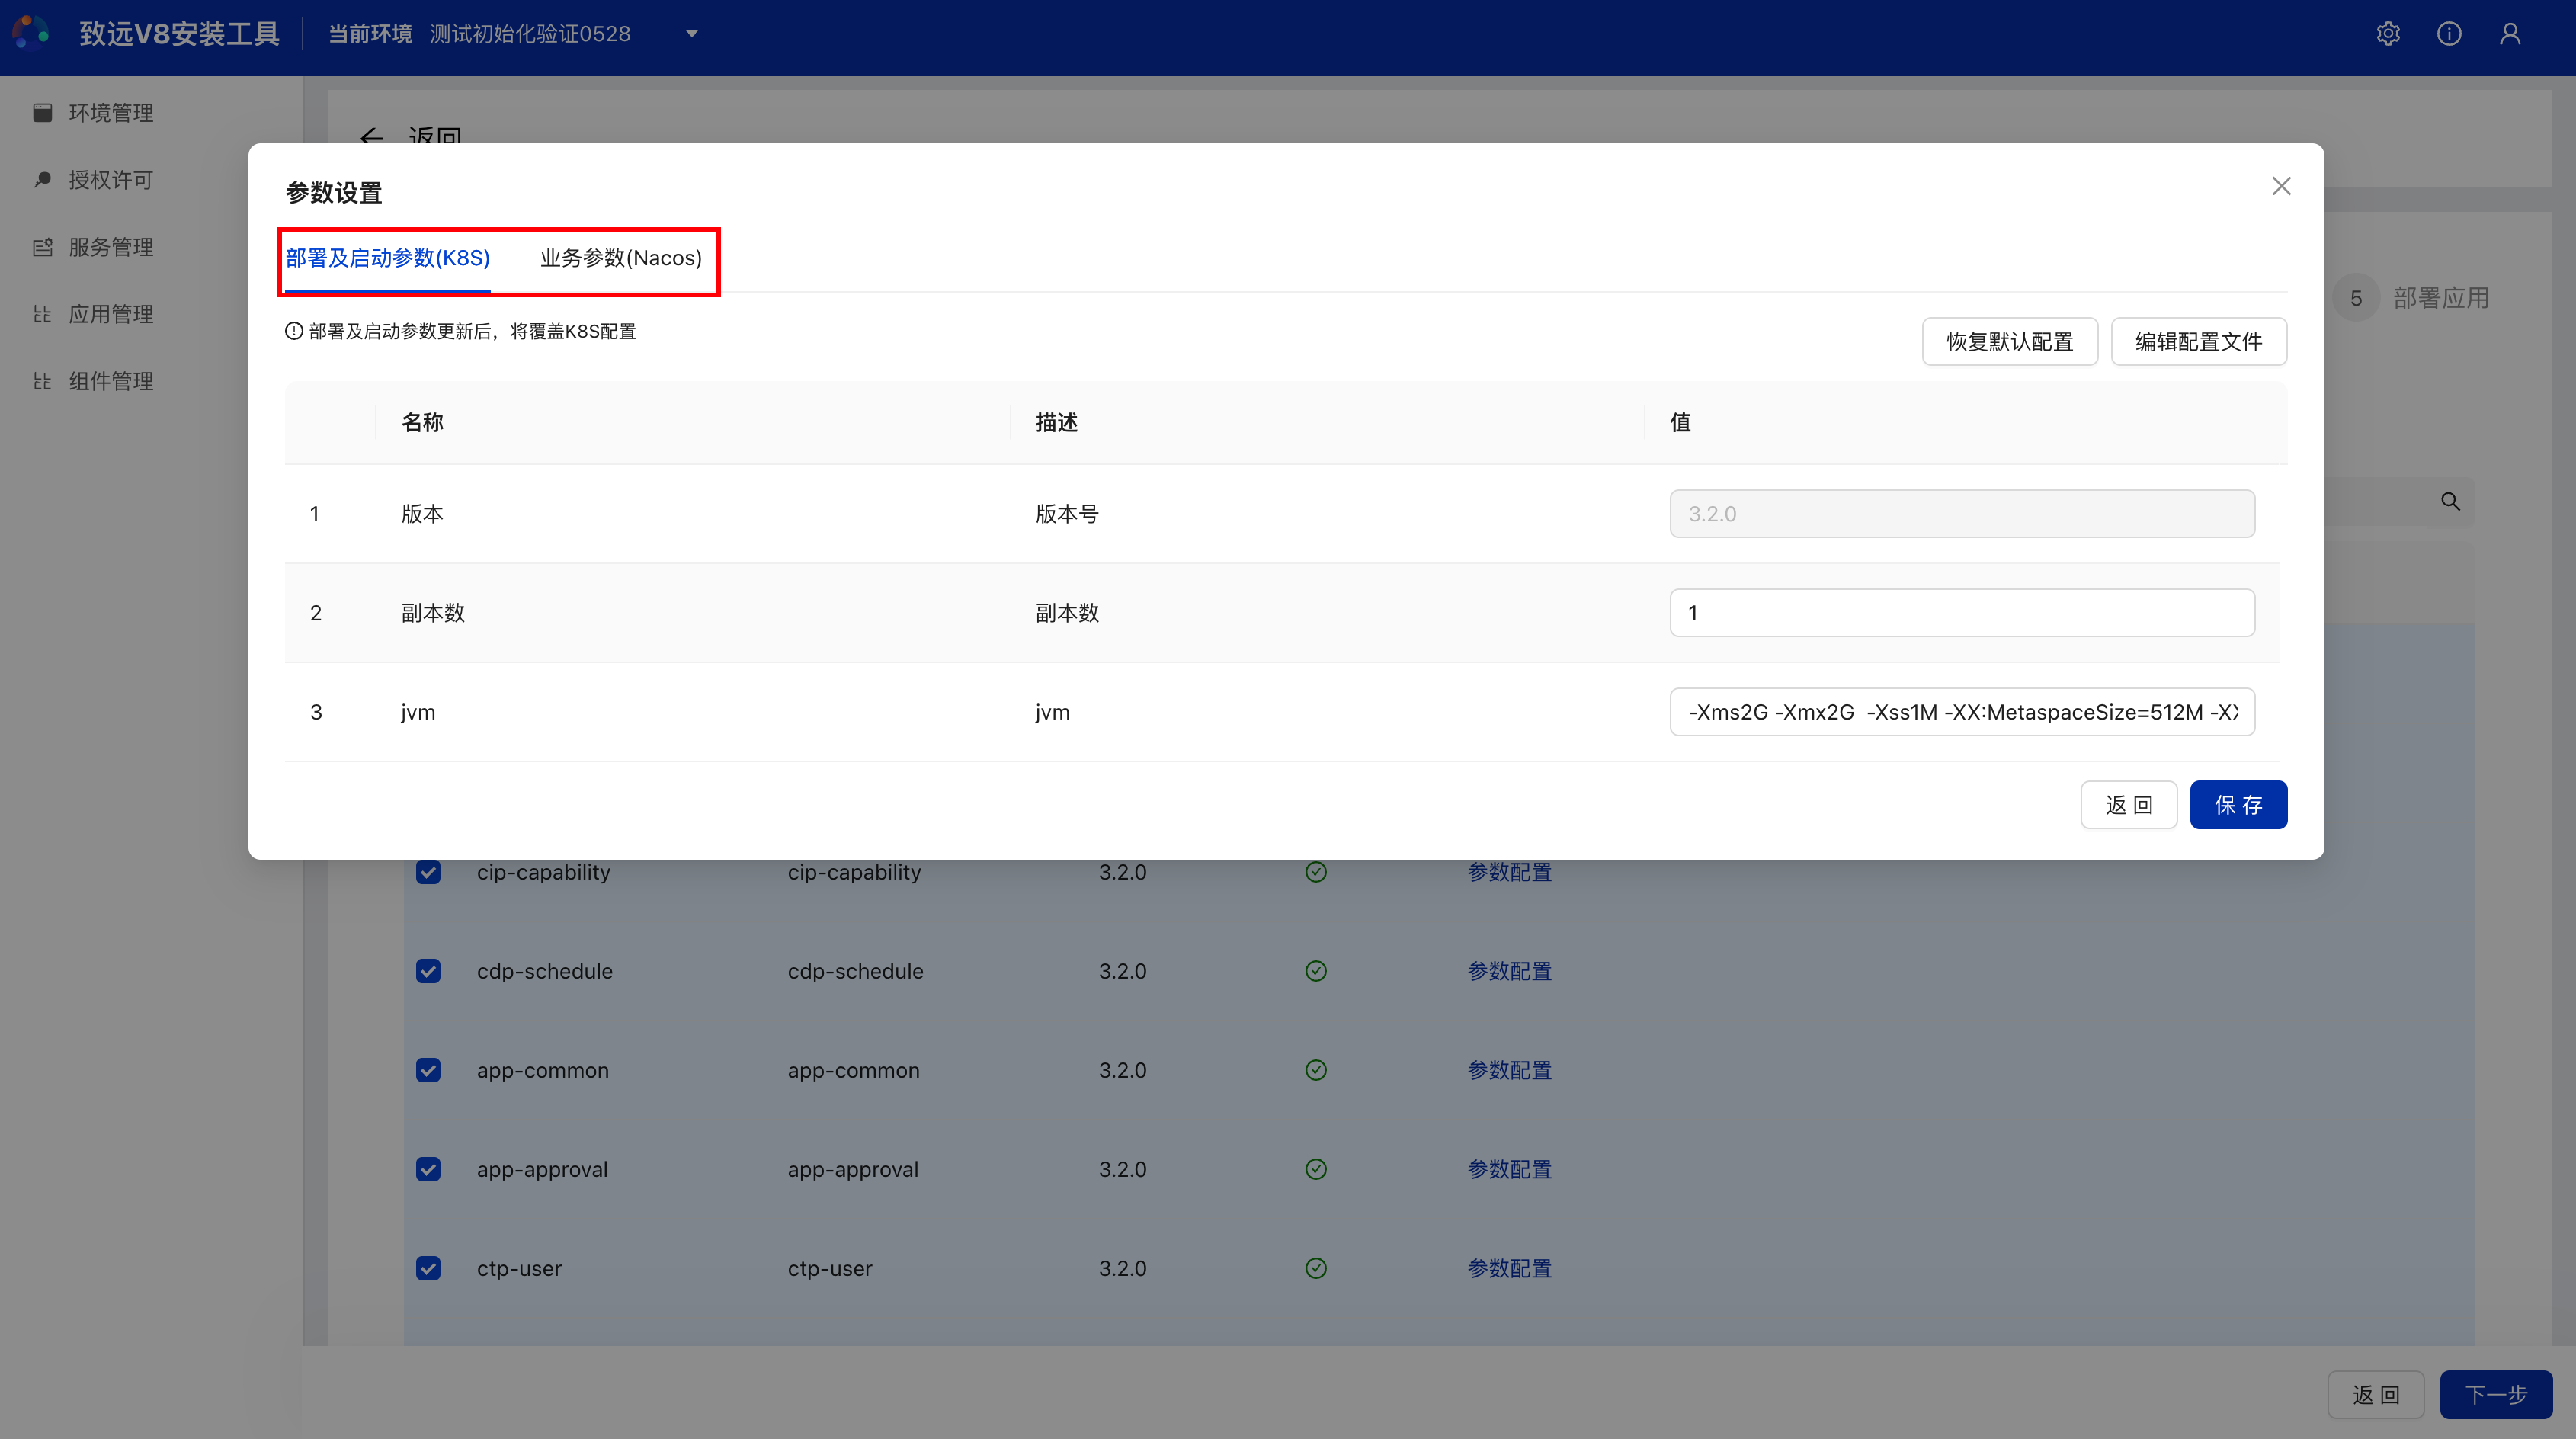Open 参数配置 link for app-common
The width and height of the screenshot is (2576, 1439).
[x=1509, y=1070]
